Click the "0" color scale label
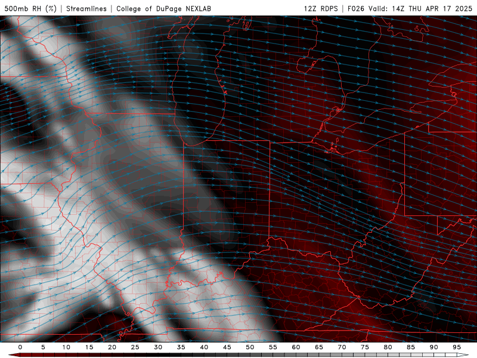 point(20,347)
